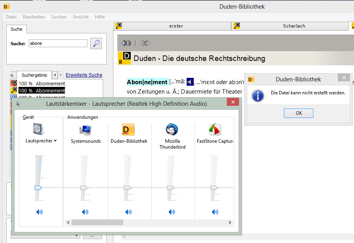This screenshot has width=354, height=243.
Task: Click the magnifier search button
Action: click(x=96, y=43)
